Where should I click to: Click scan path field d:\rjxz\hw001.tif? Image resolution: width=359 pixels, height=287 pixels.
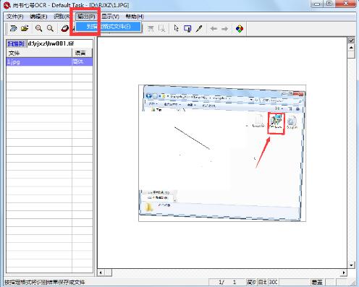pyautogui.click(x=59, y=43)
